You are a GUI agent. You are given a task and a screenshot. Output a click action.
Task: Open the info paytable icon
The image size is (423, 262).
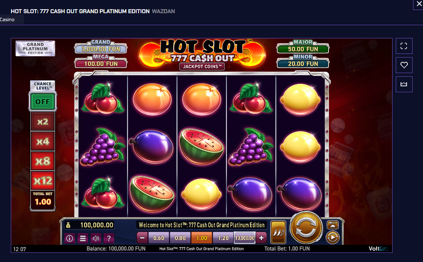click(70, 238)
